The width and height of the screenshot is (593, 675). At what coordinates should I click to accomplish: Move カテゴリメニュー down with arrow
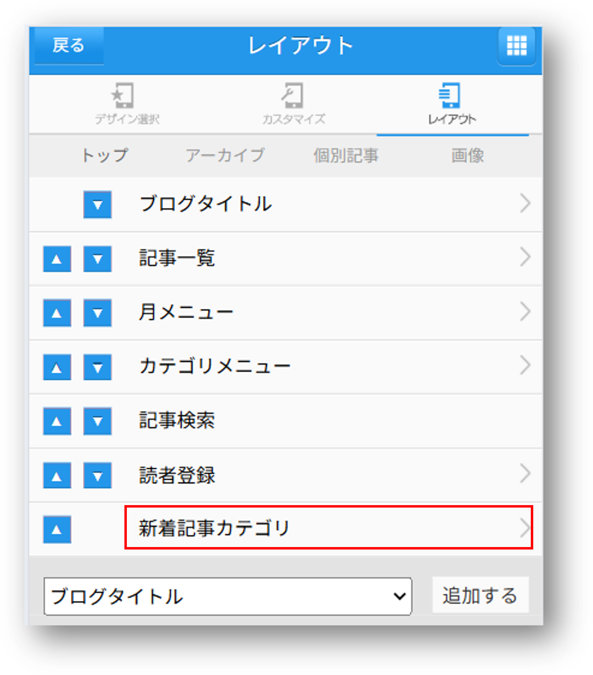coord(97,367)
